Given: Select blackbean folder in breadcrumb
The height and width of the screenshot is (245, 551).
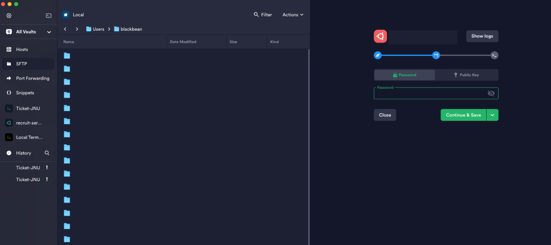Looking at the screenshot, I should pos(128,29).
